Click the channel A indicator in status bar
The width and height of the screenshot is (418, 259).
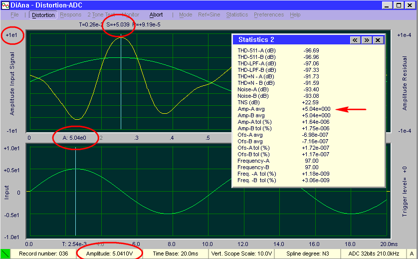tap(412, 254)
